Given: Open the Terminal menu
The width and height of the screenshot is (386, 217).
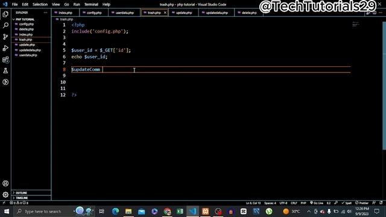Looking at the screenshot, I should pos(91,4).
